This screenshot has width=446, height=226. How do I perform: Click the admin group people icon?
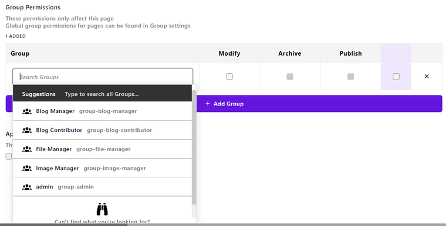[x=27, y=187]
